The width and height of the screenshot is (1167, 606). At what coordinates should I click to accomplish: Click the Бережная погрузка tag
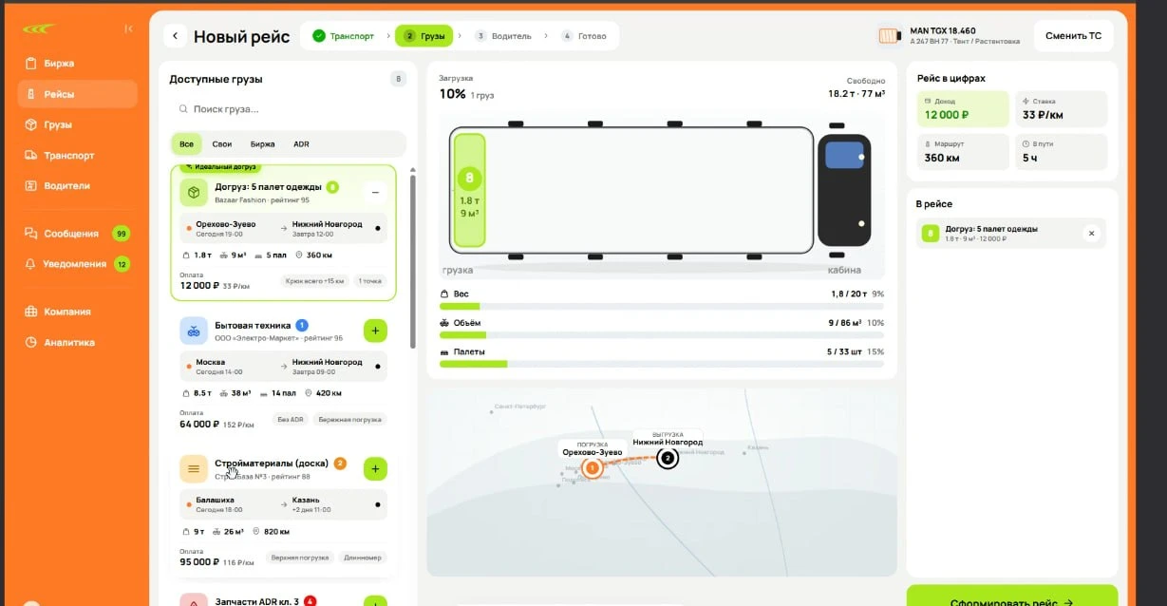click(x=350, y=419)
